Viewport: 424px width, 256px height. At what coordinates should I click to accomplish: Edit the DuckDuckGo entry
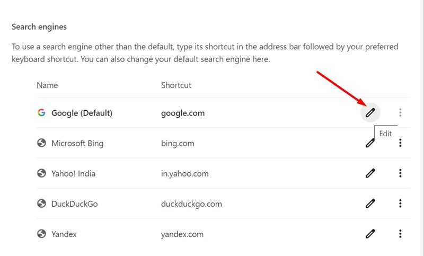point(370,204)
